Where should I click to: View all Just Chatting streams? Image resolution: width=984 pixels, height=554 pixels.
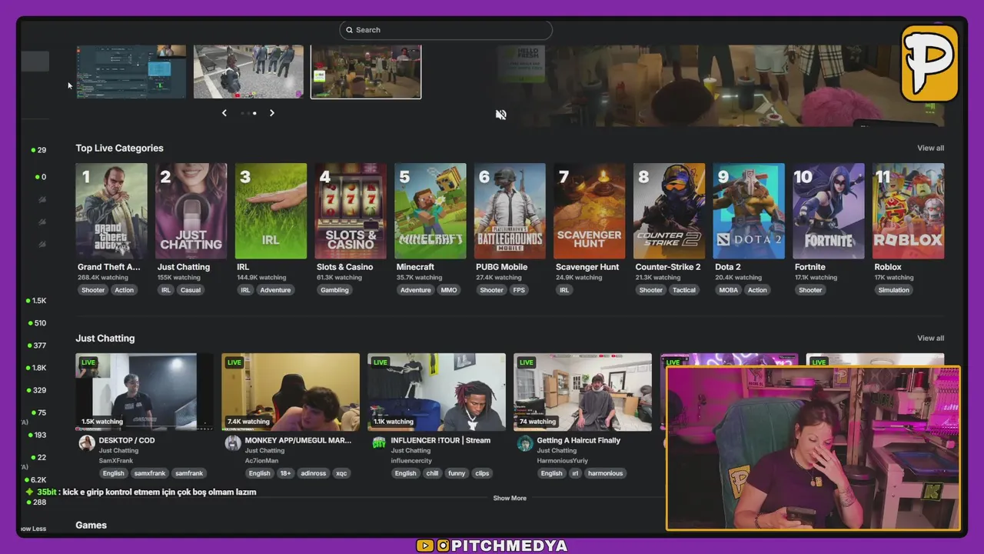click(x=930, y=339)
